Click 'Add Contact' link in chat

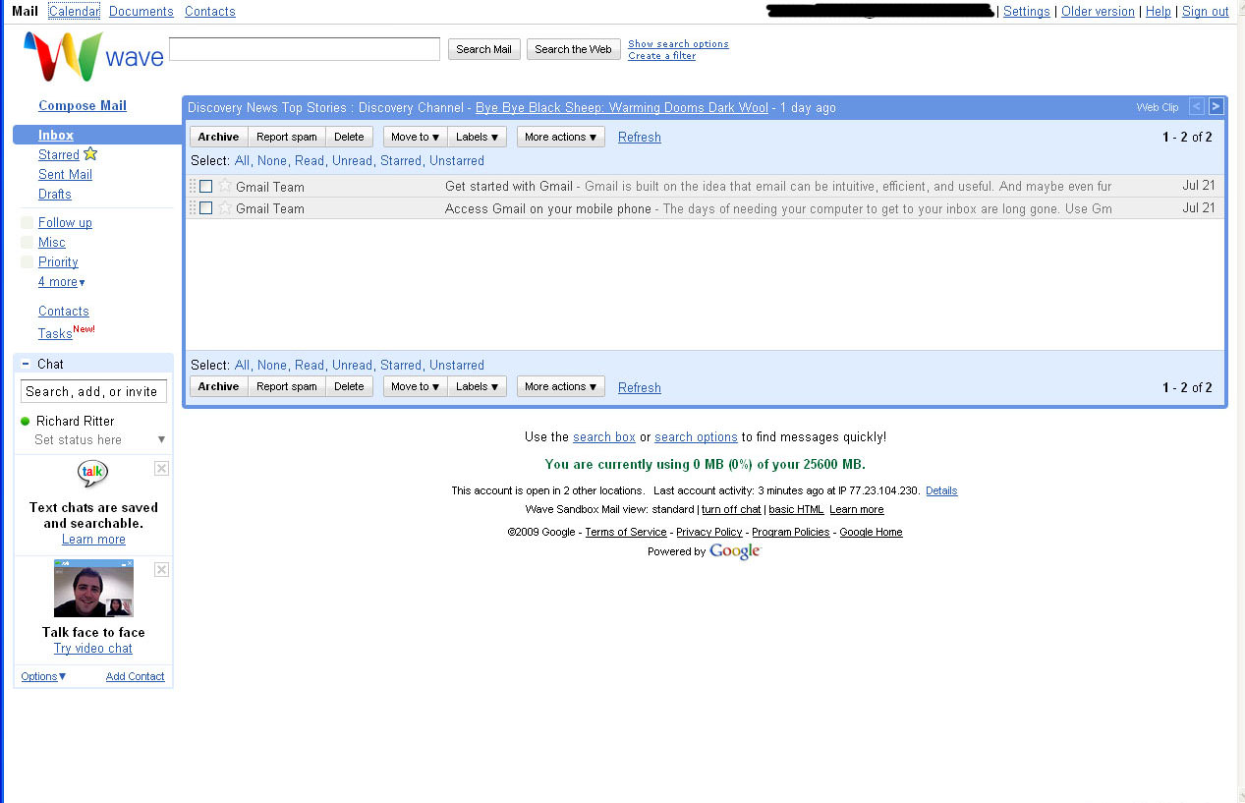coord(136,676)
